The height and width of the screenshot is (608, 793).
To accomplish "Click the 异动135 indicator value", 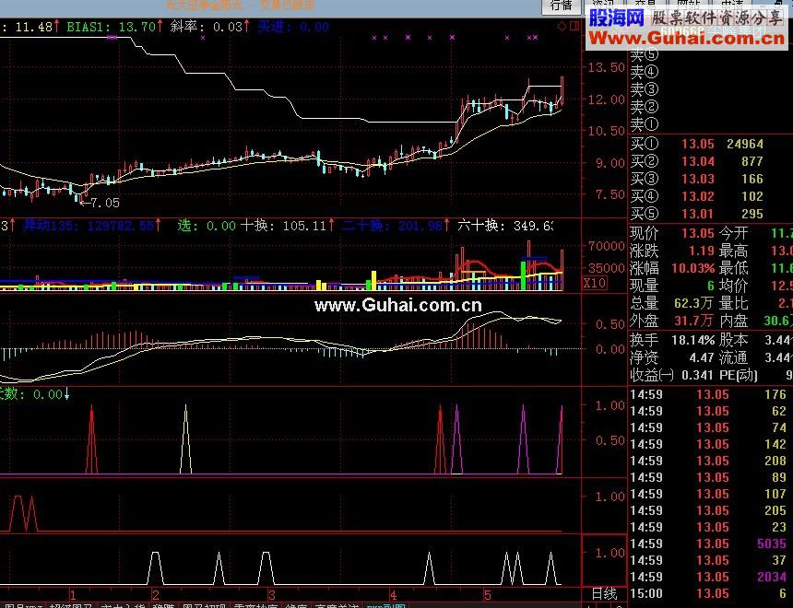I will (x=91, y=226).
